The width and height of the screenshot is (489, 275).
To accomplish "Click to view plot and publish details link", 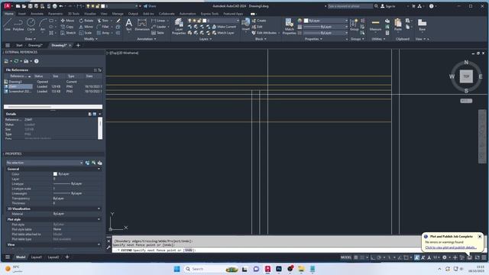I will [451, 247].
